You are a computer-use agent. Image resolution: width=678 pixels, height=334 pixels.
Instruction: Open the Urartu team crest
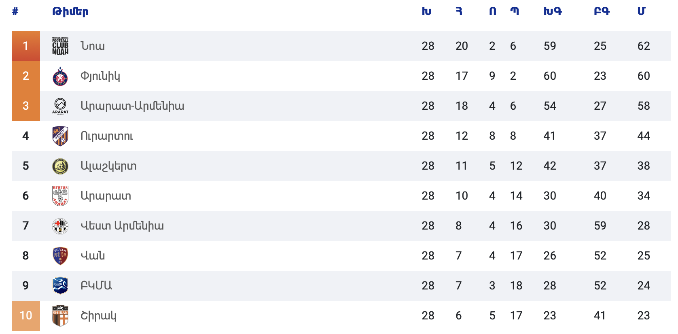(60, 136)
